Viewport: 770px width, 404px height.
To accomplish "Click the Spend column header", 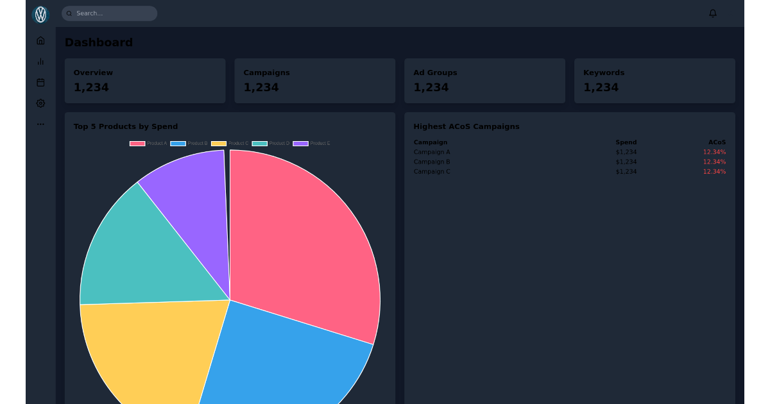I will tap(626, 142).
